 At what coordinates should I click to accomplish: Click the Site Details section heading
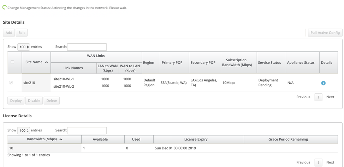14,22
